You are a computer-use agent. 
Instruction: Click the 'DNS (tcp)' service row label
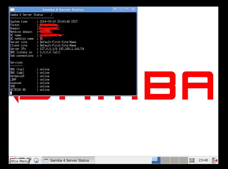tap(17, 69)
